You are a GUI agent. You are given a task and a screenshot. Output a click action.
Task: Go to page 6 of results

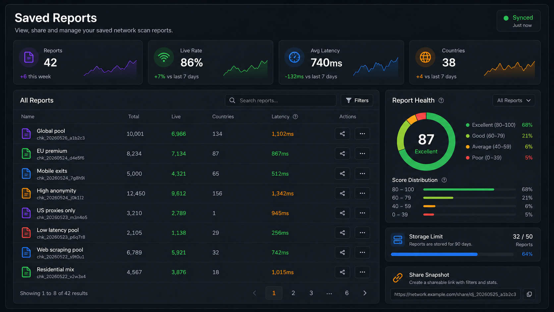click(x=347, y=293)
